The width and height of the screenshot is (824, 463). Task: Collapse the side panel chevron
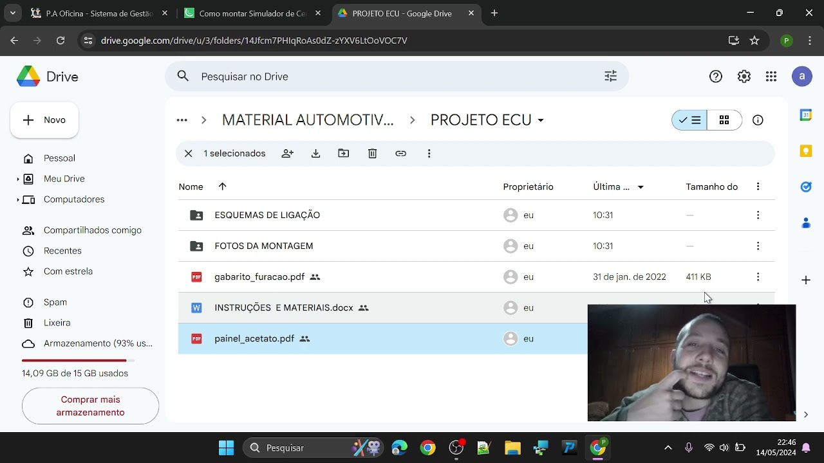click(806, 414)
